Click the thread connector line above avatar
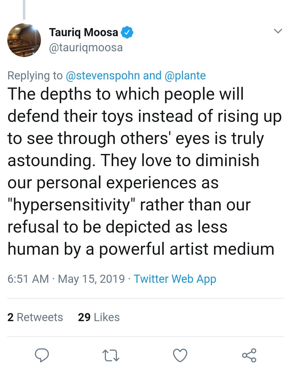Image resolution: width=291 pixels, height=373 pixels. point(24,10)
